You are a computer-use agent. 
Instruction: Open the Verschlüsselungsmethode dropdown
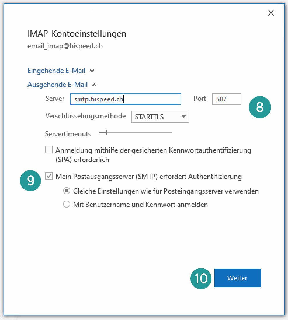click(x=160, y=117)
